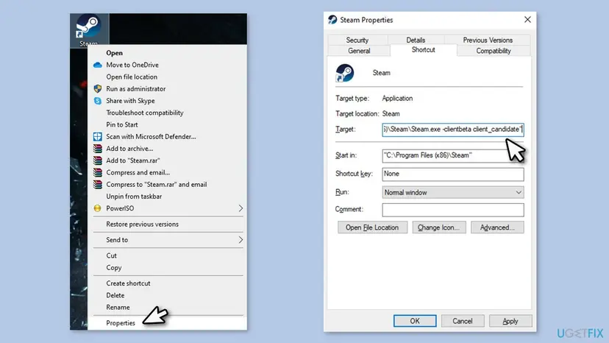Screen dimensions: 609x343
Task: Click the Apply button
Action: pyautogui.click(x=510, y=321)
